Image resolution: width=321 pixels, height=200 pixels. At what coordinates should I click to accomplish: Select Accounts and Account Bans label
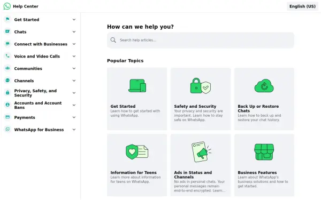(38, 105)
